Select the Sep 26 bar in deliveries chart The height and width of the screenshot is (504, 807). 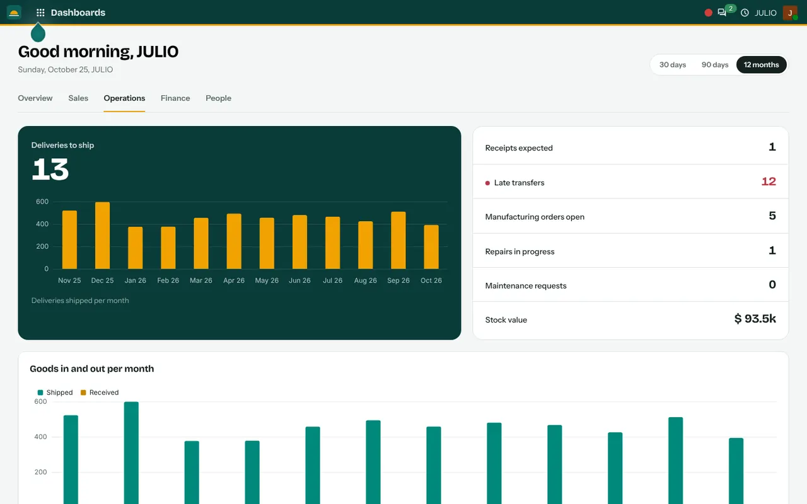coord(398,240)
